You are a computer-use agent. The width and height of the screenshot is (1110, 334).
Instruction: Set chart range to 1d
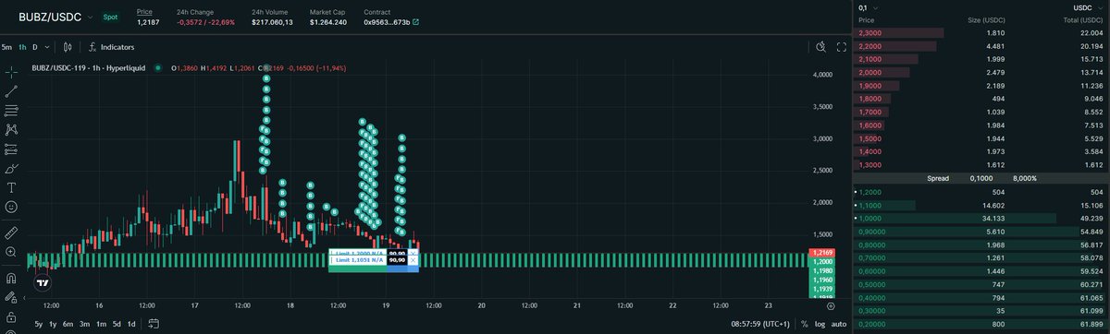[x=131, y=324]
